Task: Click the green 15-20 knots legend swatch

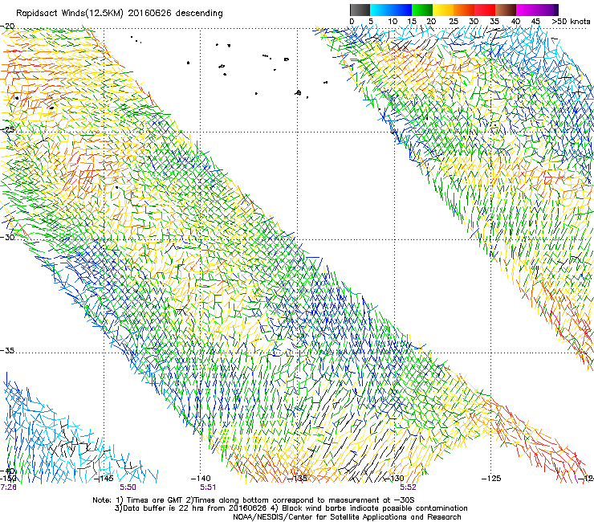Action: tap(422, 10)
